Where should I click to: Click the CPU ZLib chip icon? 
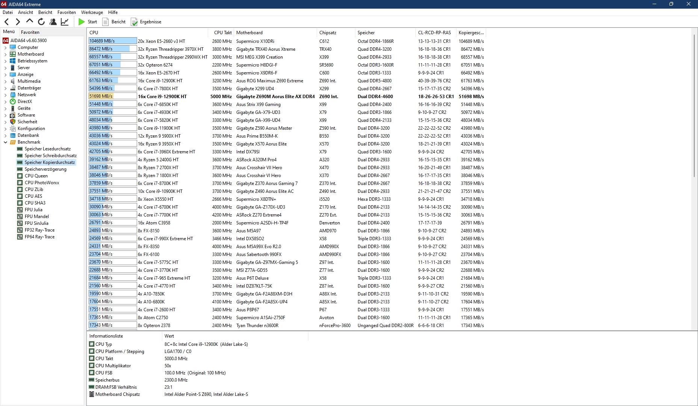tap(20, 189)
